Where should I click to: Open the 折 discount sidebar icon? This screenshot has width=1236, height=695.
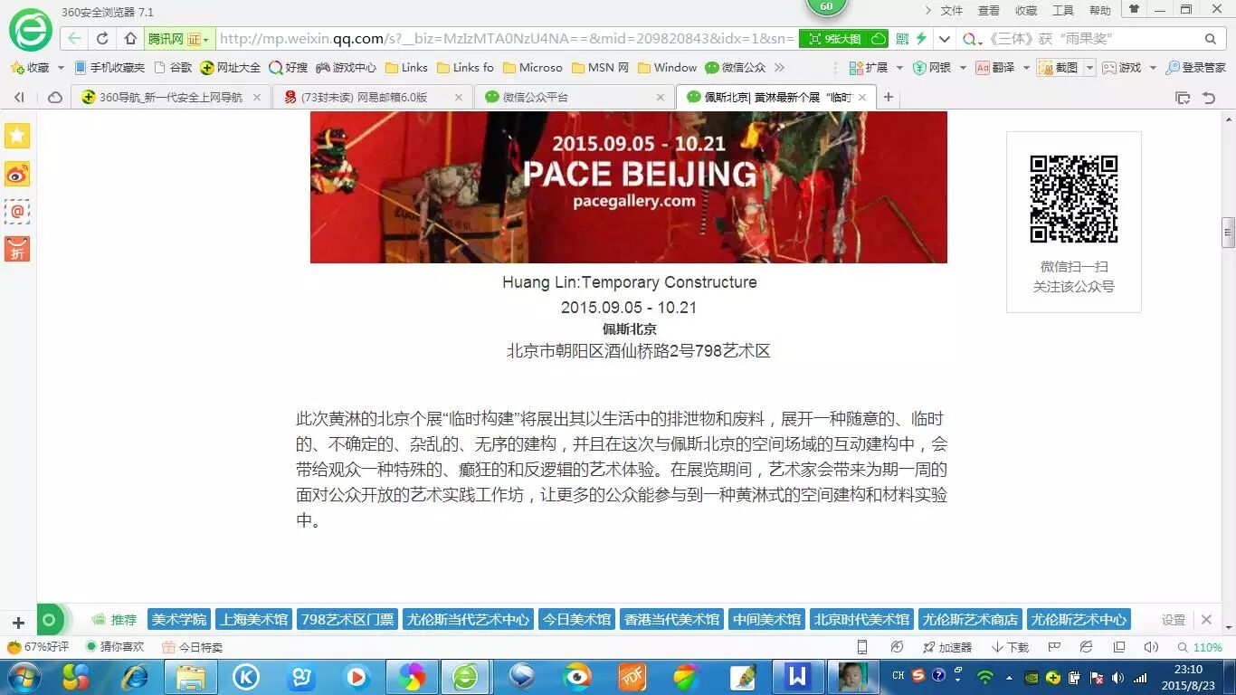(17, 250)
